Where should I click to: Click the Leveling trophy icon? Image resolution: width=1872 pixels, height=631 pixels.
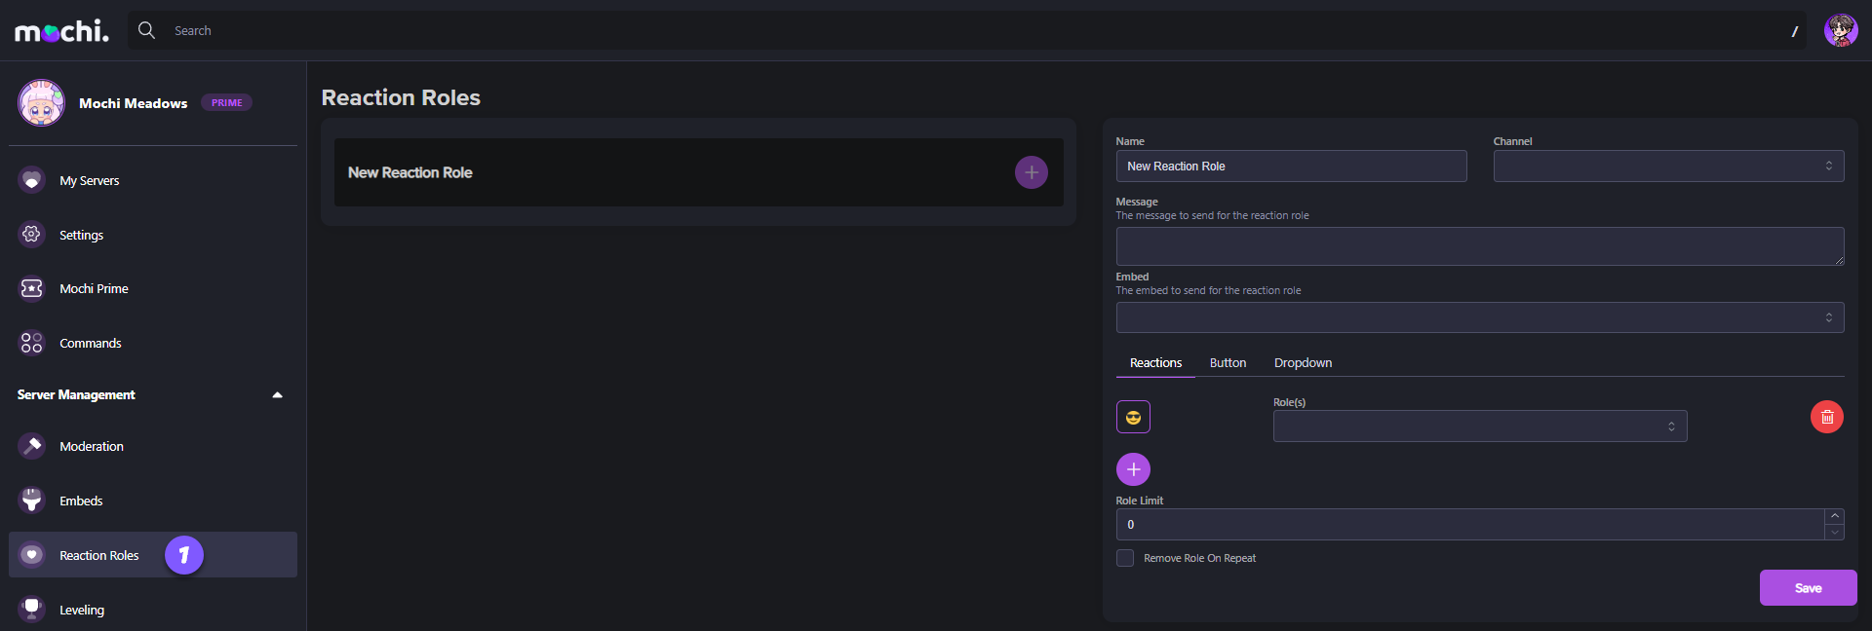point(31,610)
